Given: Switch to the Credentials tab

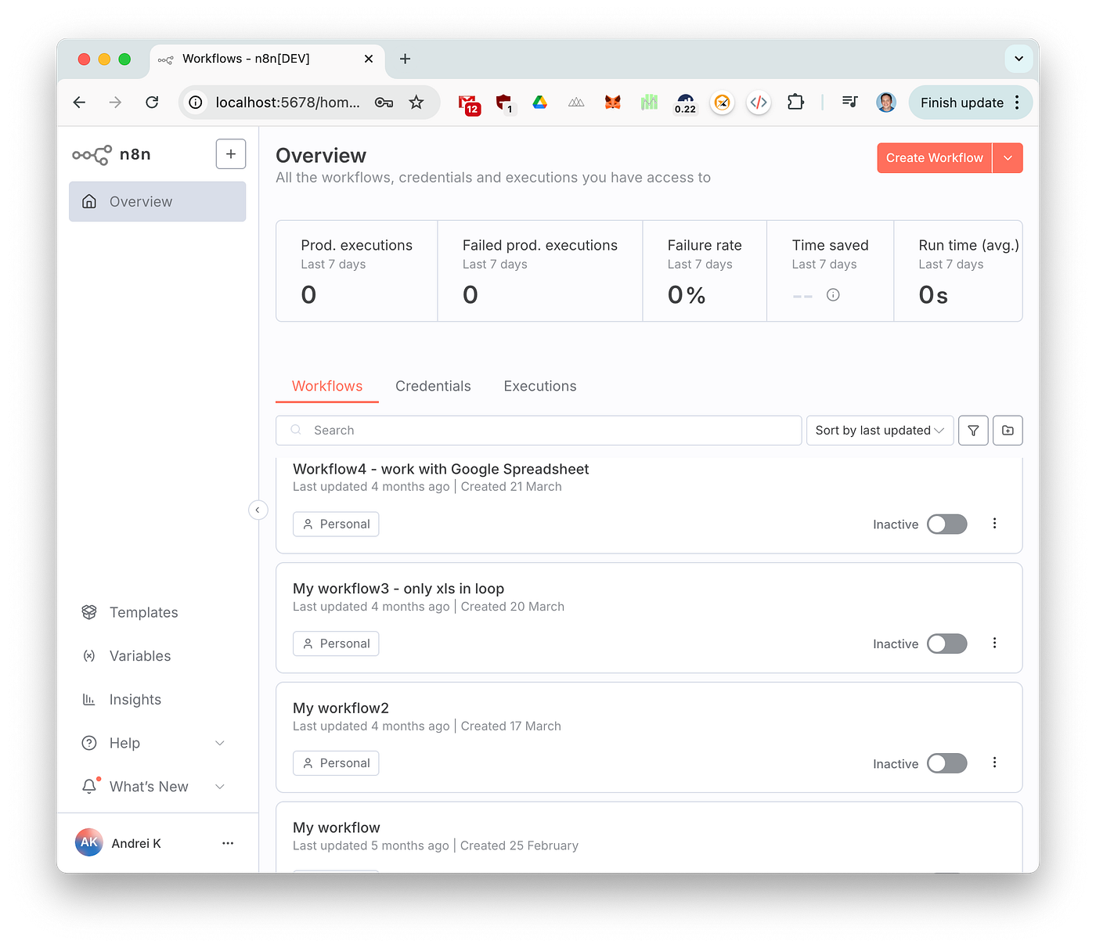Looking at the screenshot, I should [x=433, y=386].
